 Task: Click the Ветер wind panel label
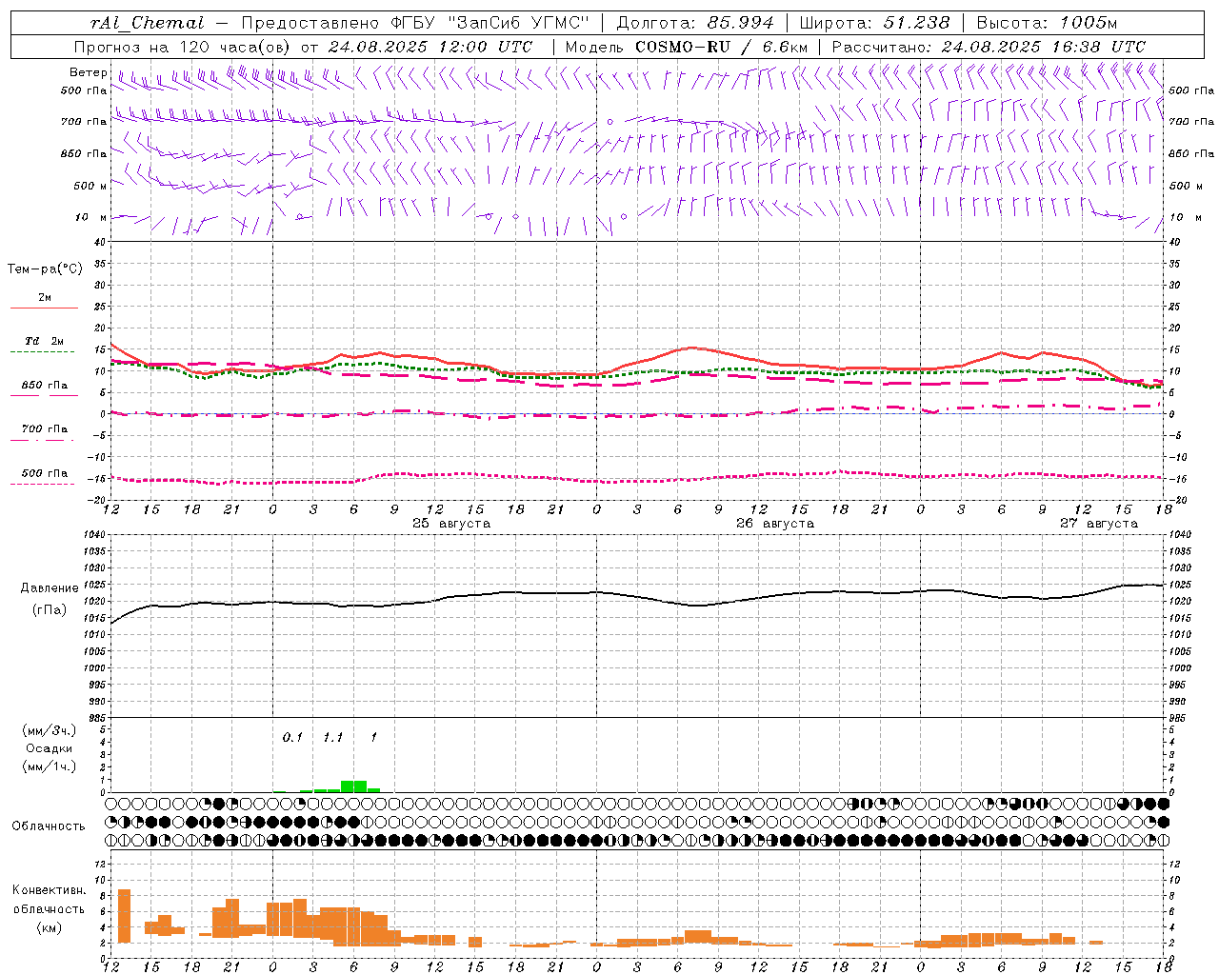[x=89, y=72]
